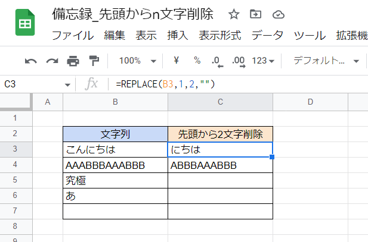Format as percent
Image resolution: width=368 pixels, height=242 pixels.
tap(197, 61)
